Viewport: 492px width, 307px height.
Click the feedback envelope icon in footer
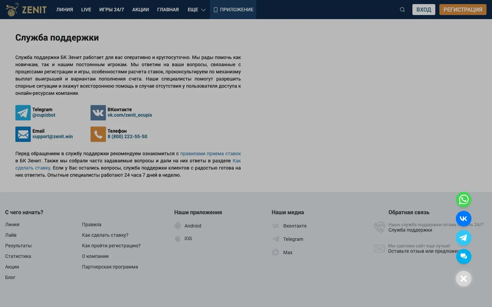pos(379,248)
